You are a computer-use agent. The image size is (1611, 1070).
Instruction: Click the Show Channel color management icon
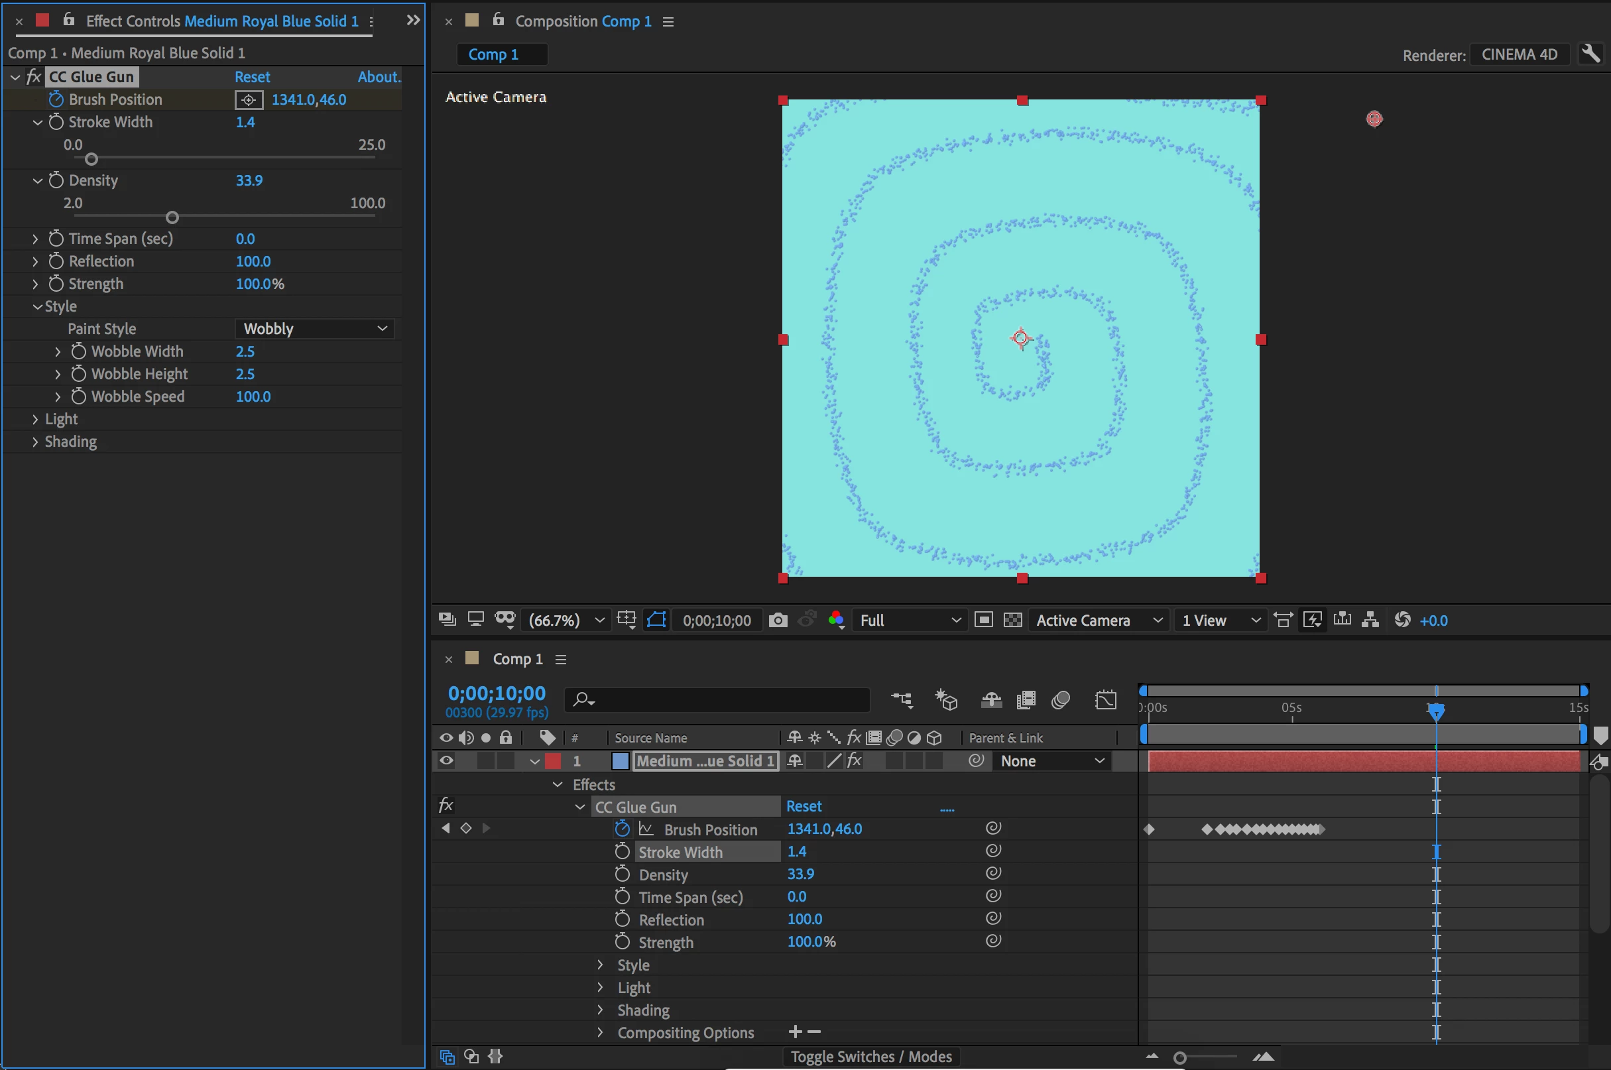pyautogui.click(x=836, y=620)
